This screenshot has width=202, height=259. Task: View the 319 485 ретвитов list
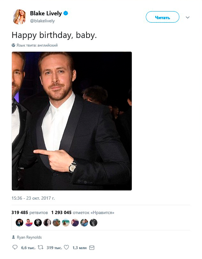point(30,212)
